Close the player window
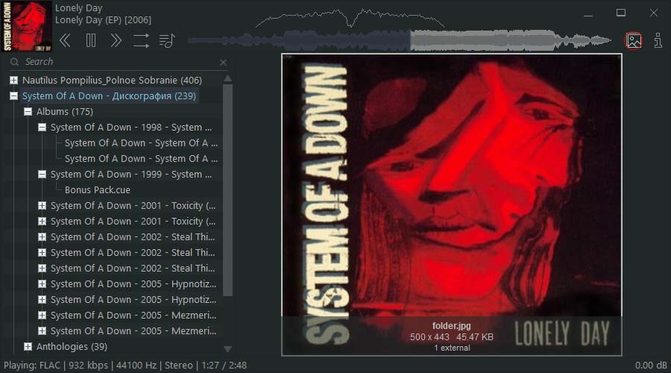The image size is (671, 373). pos(653,13)
